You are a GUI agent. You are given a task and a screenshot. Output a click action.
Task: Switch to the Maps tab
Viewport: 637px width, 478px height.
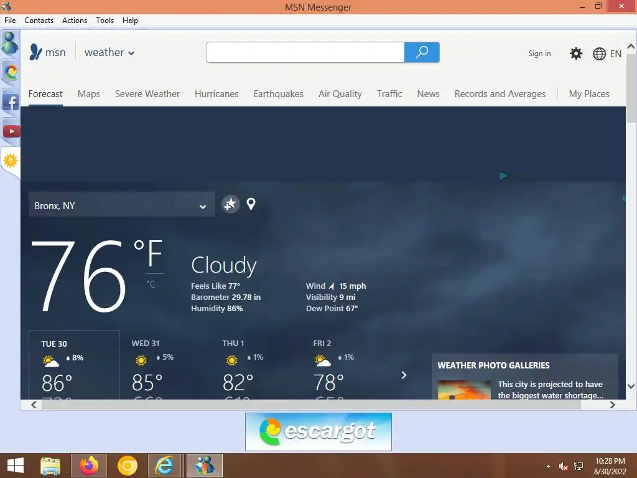point(88,94)
